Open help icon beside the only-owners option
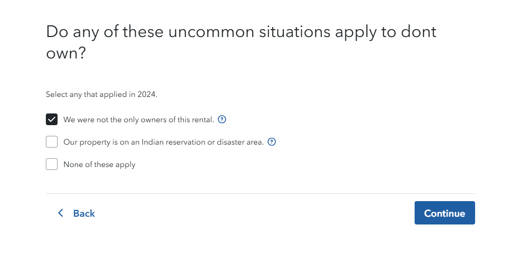Screen dimensions: 519x280 [222, 119]
